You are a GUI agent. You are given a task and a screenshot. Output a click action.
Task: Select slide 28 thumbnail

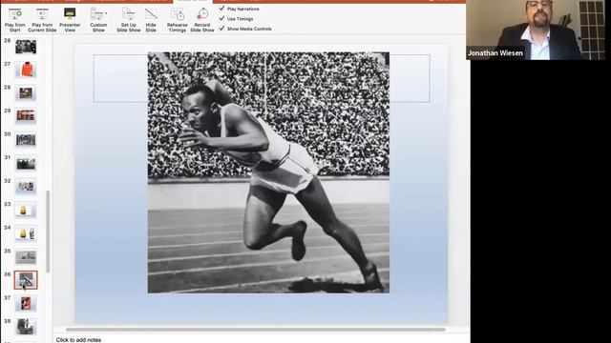point(26,93)
